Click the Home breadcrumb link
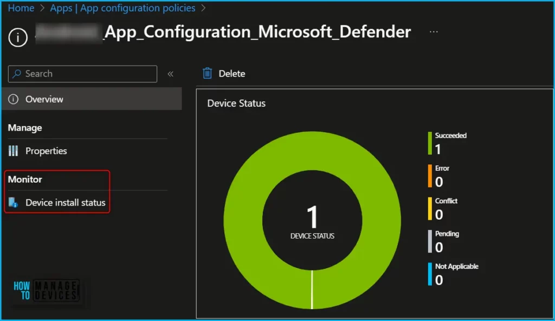555x321 pixels. coord(21,8)
